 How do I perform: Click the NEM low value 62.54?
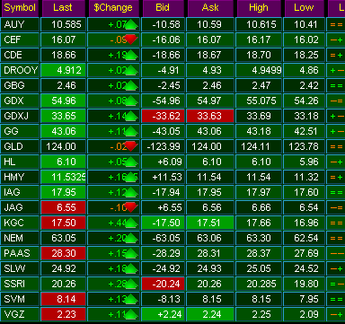pyautogui.click(x=304, y=238)
